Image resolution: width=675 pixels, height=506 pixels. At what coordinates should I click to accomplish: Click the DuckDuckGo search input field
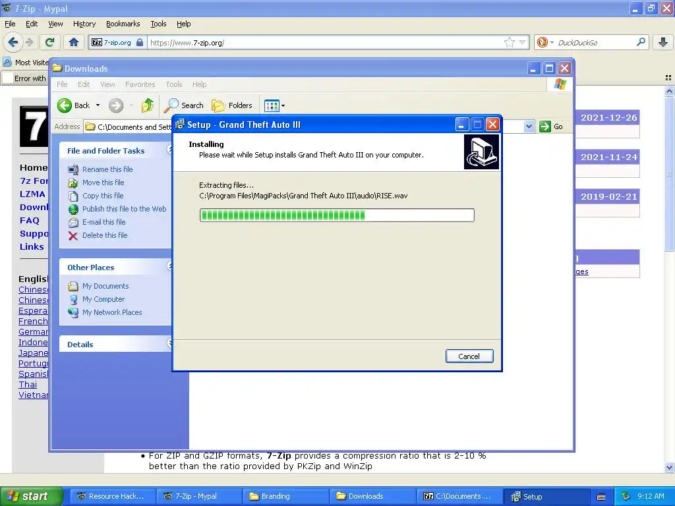tap(595, 42)
